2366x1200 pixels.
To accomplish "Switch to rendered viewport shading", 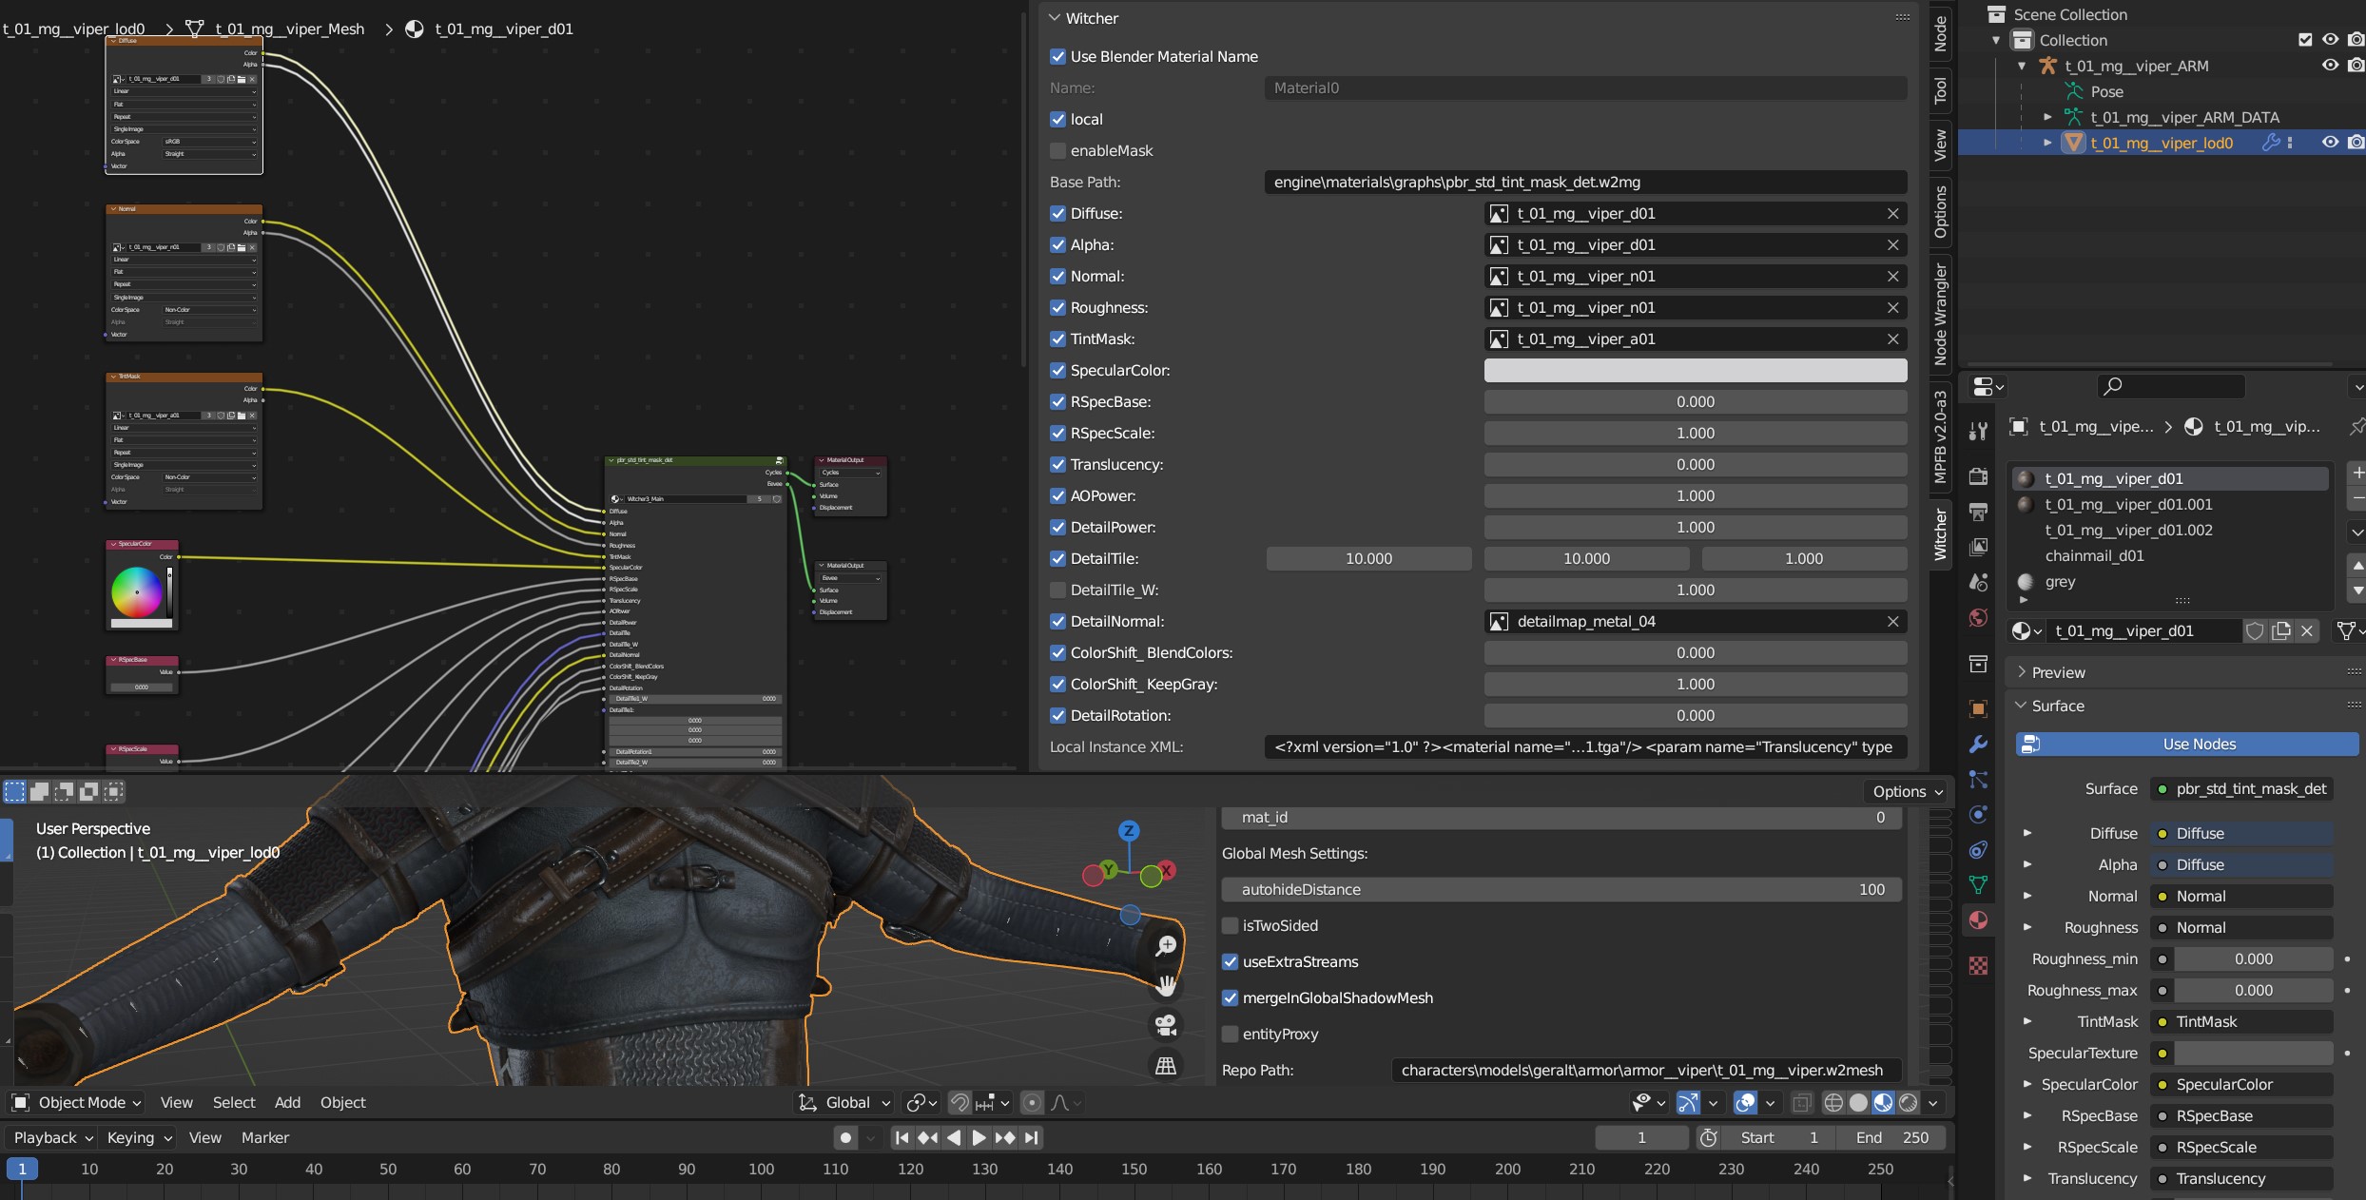I will click(1908, 1102).
